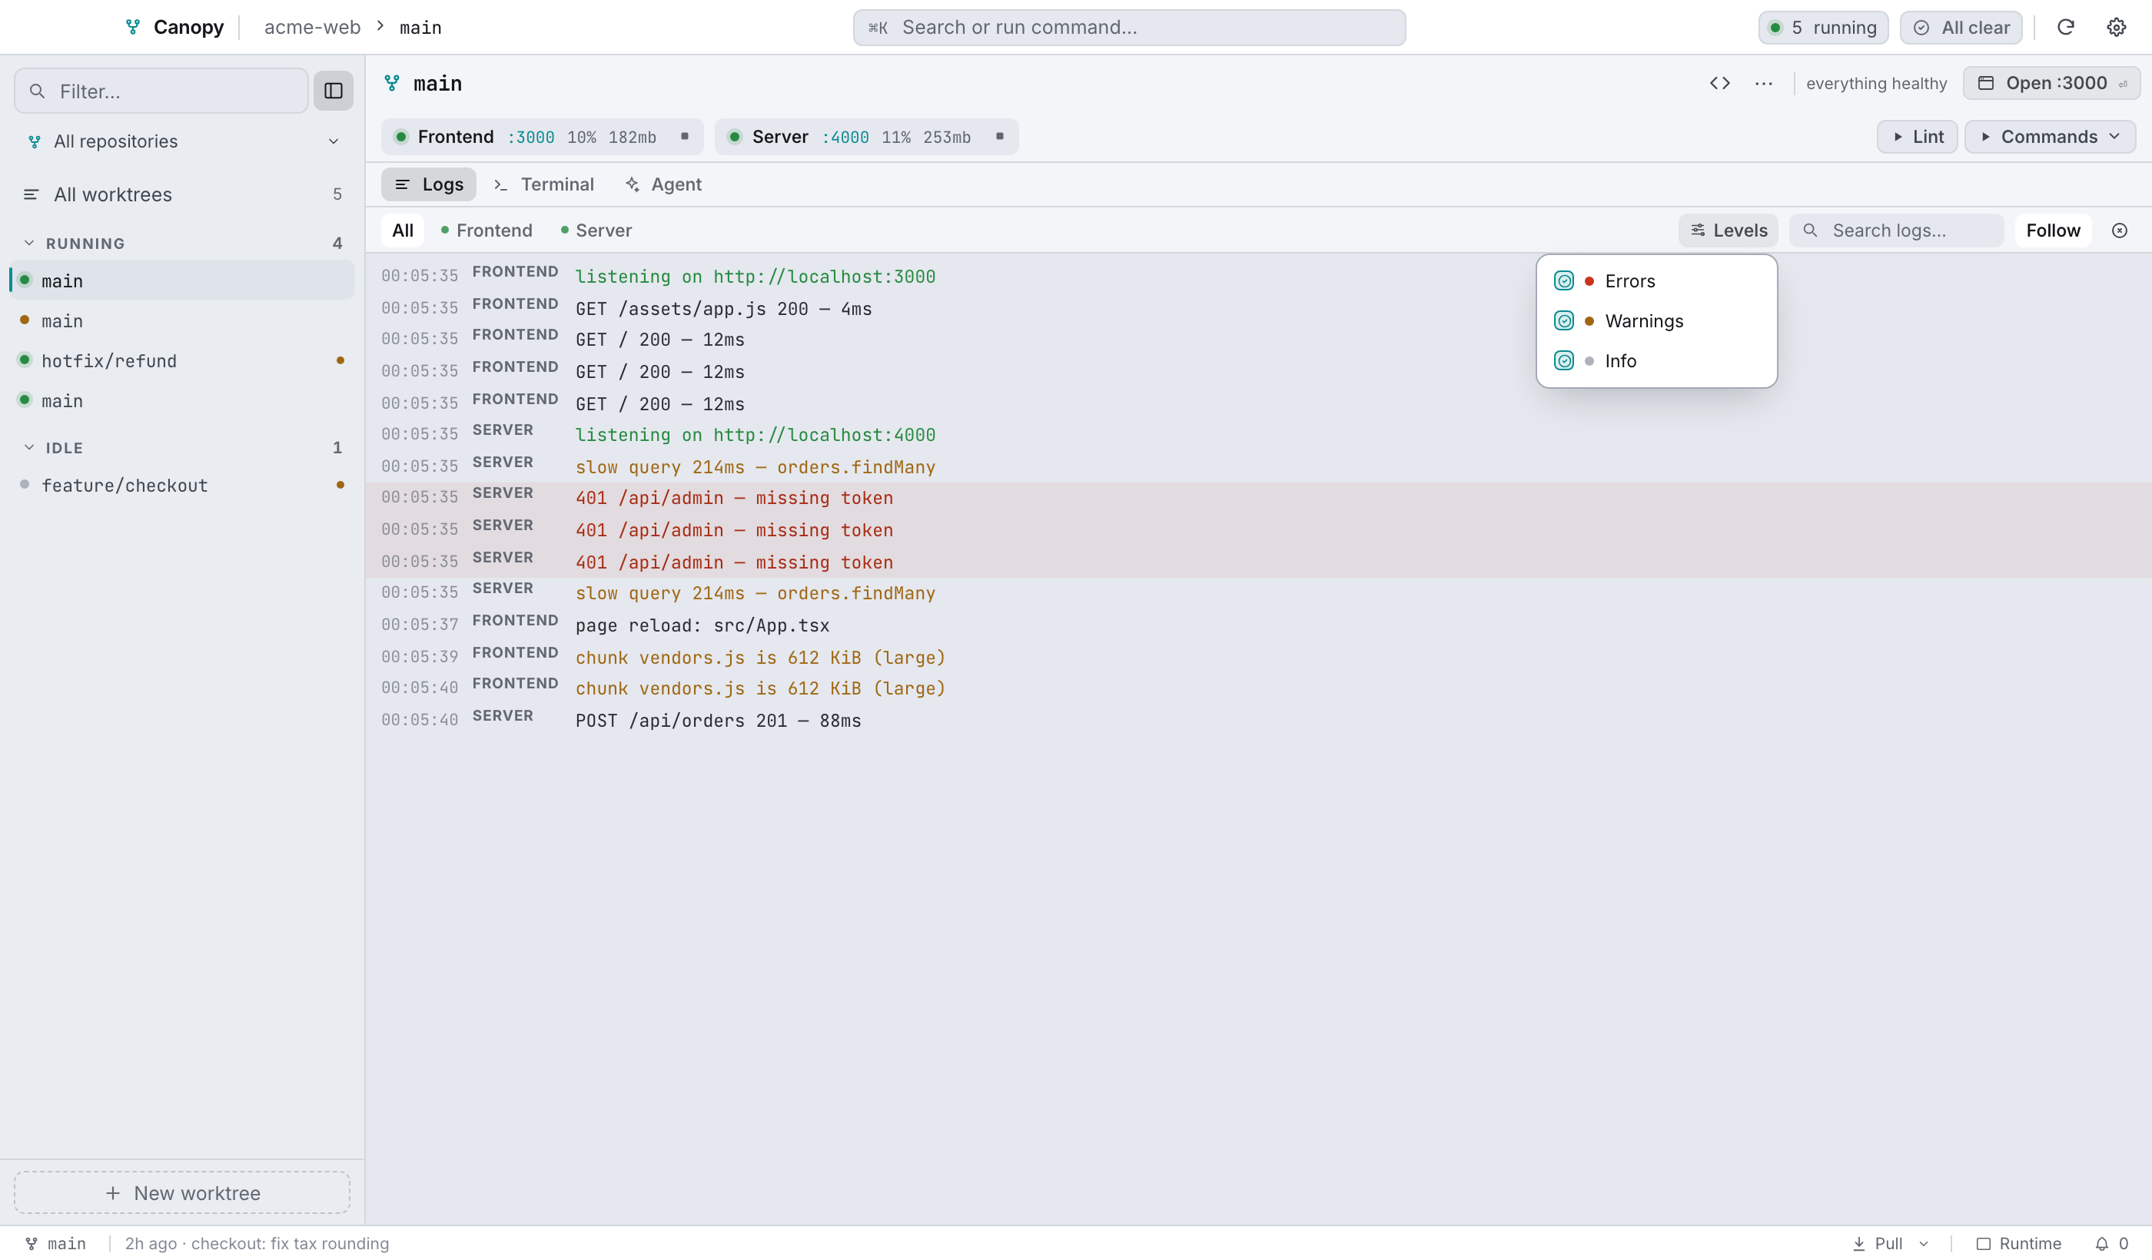2152x1260 pixels.
Task: Open the Pull options chevron
Action: pyautogui.click(x=1924, y=1244)
